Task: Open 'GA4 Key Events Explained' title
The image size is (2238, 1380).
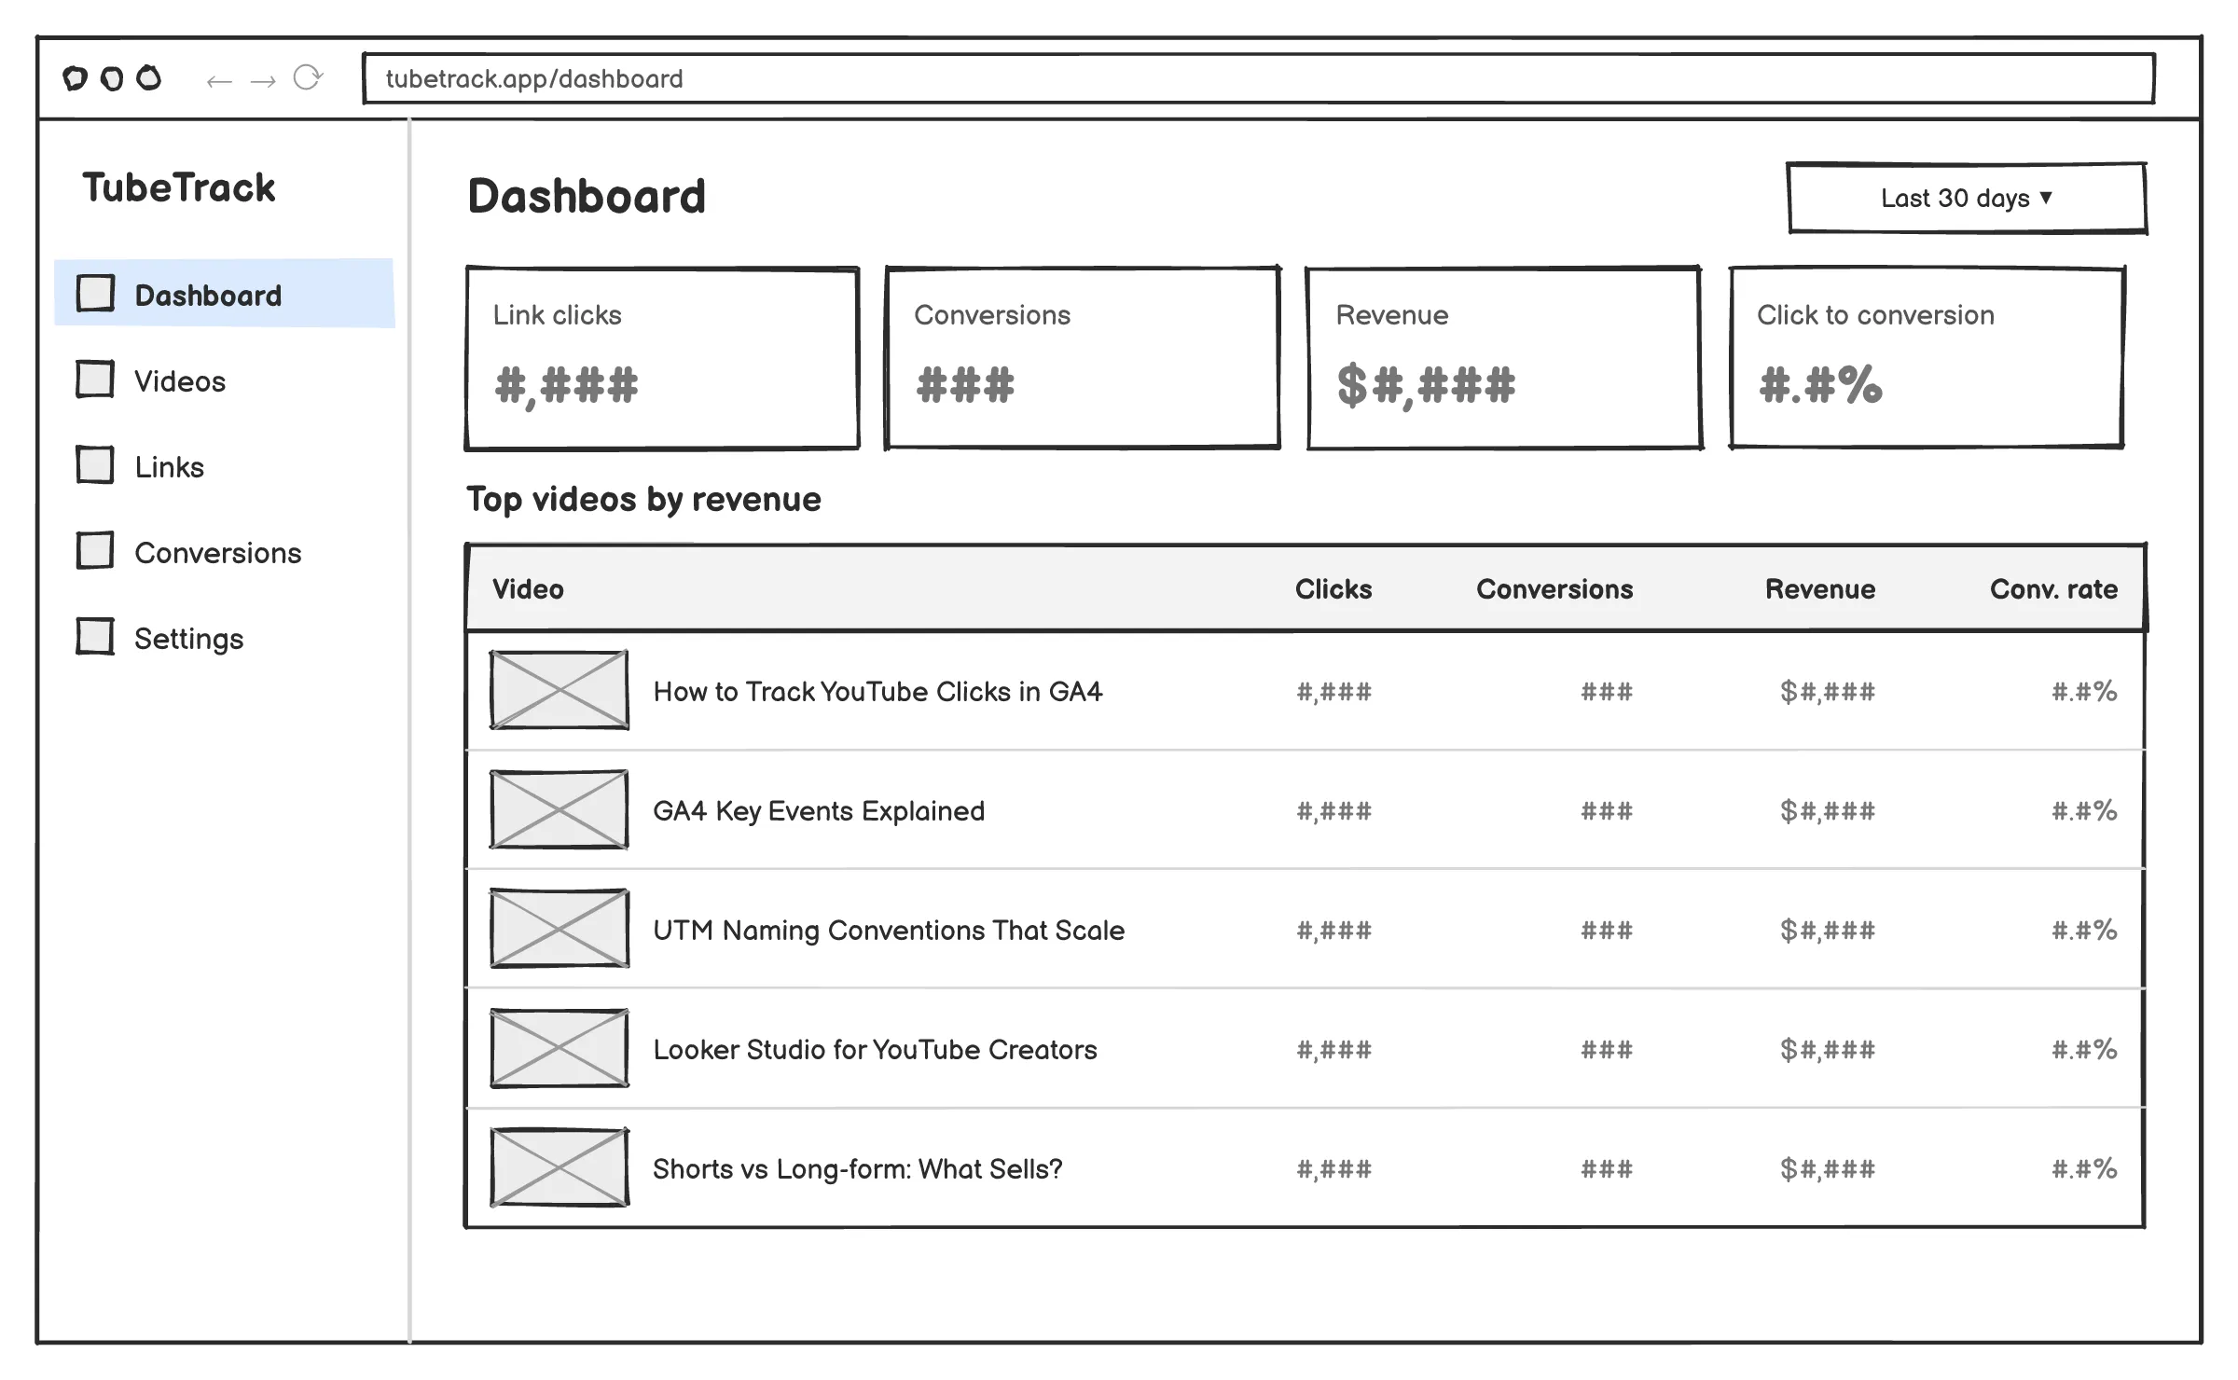Action: click(x=819, y=811)
